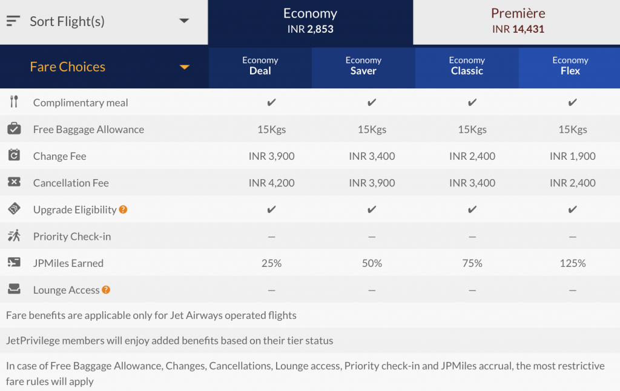Viewport: 620px width, 391px height.
Task: Select the Economy Deal fare column
Action: point(260,66)
